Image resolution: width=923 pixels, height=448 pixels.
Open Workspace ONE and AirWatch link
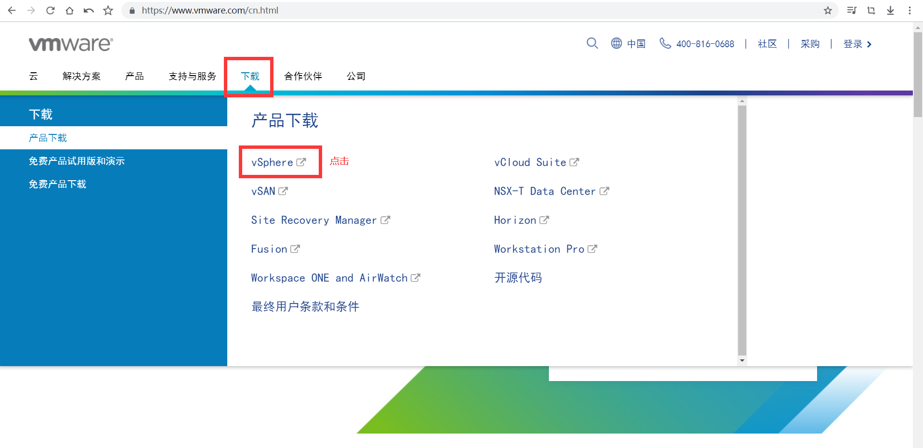click(329, 278)
